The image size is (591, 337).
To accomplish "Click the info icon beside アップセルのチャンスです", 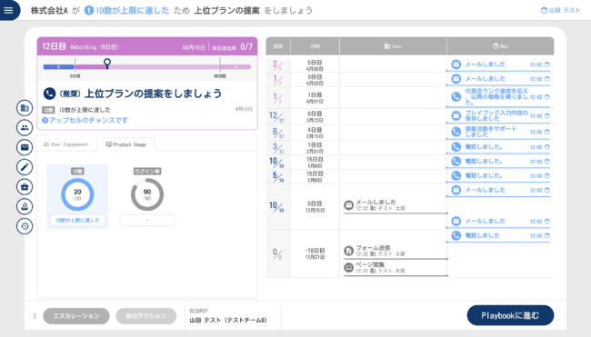I will click(x=45, y=120).
